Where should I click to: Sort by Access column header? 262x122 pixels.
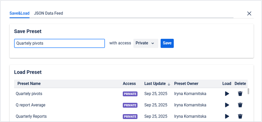pyautogui.click(x=129, y=84)
